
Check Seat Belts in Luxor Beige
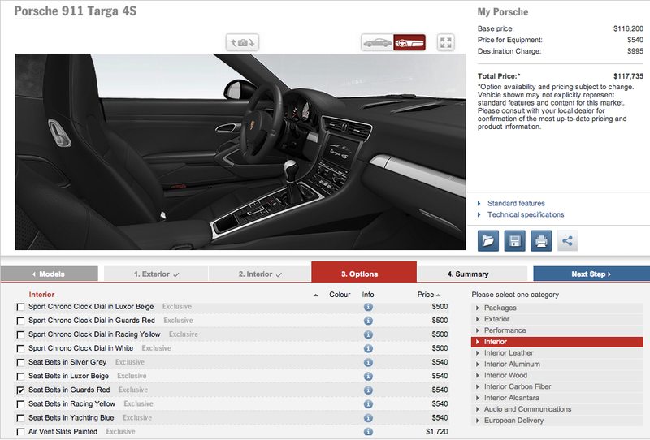pyautogui.click(x=20, y=376)
